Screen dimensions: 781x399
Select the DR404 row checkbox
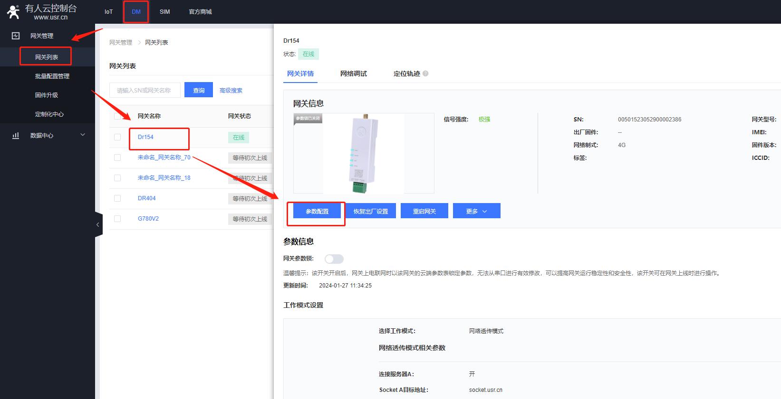click(x=117, y=198)
